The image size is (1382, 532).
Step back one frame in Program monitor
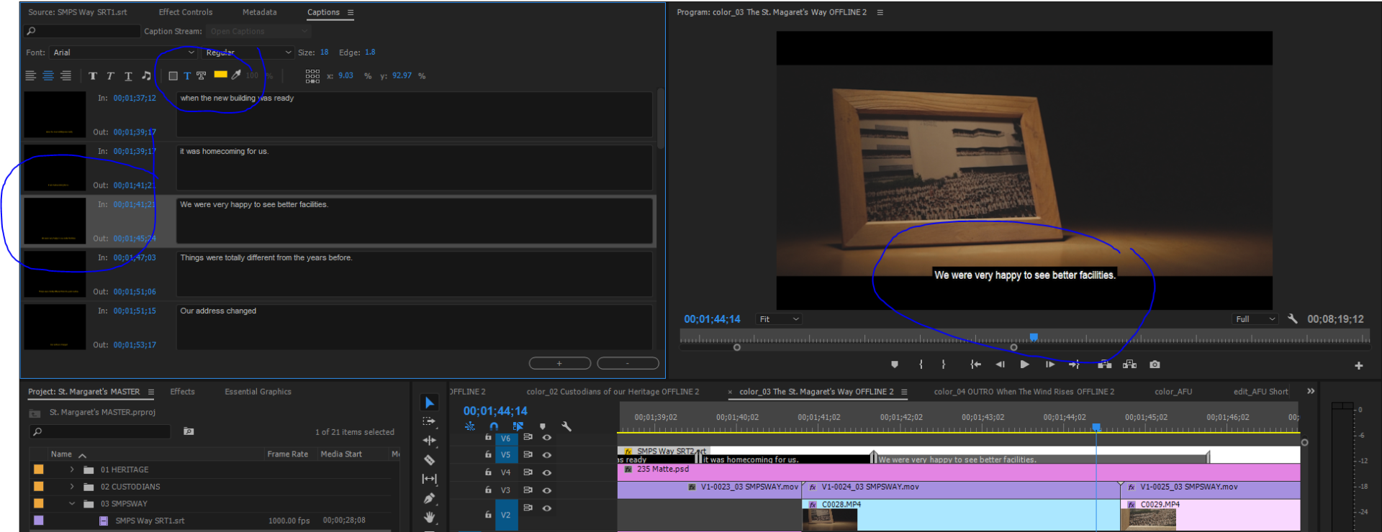click(1000, 364)
